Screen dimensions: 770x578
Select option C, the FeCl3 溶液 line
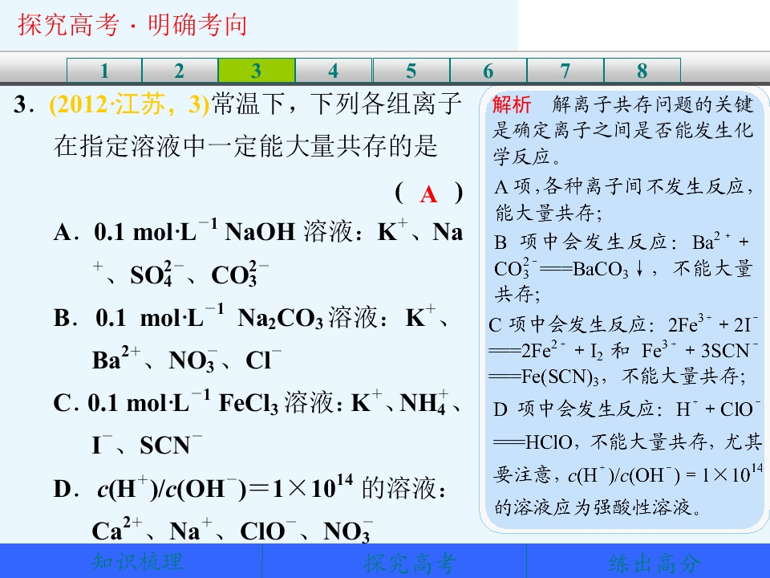[257, 402]
